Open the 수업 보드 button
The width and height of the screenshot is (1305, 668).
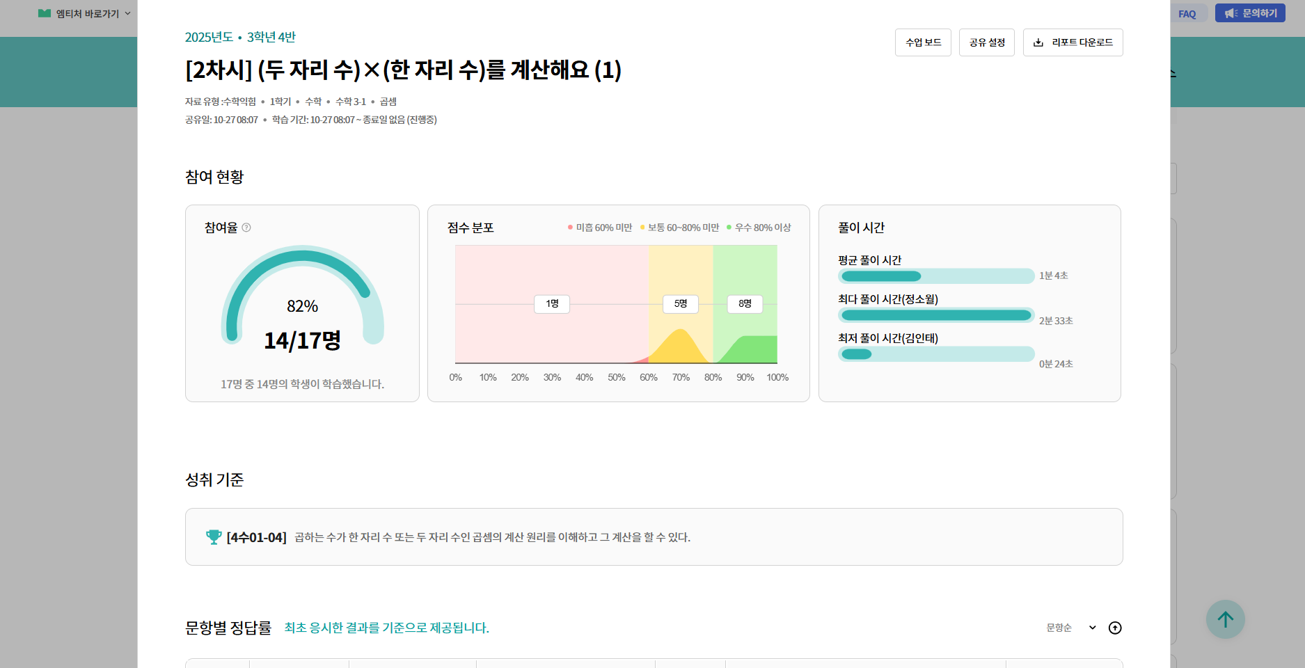(923, 42)
